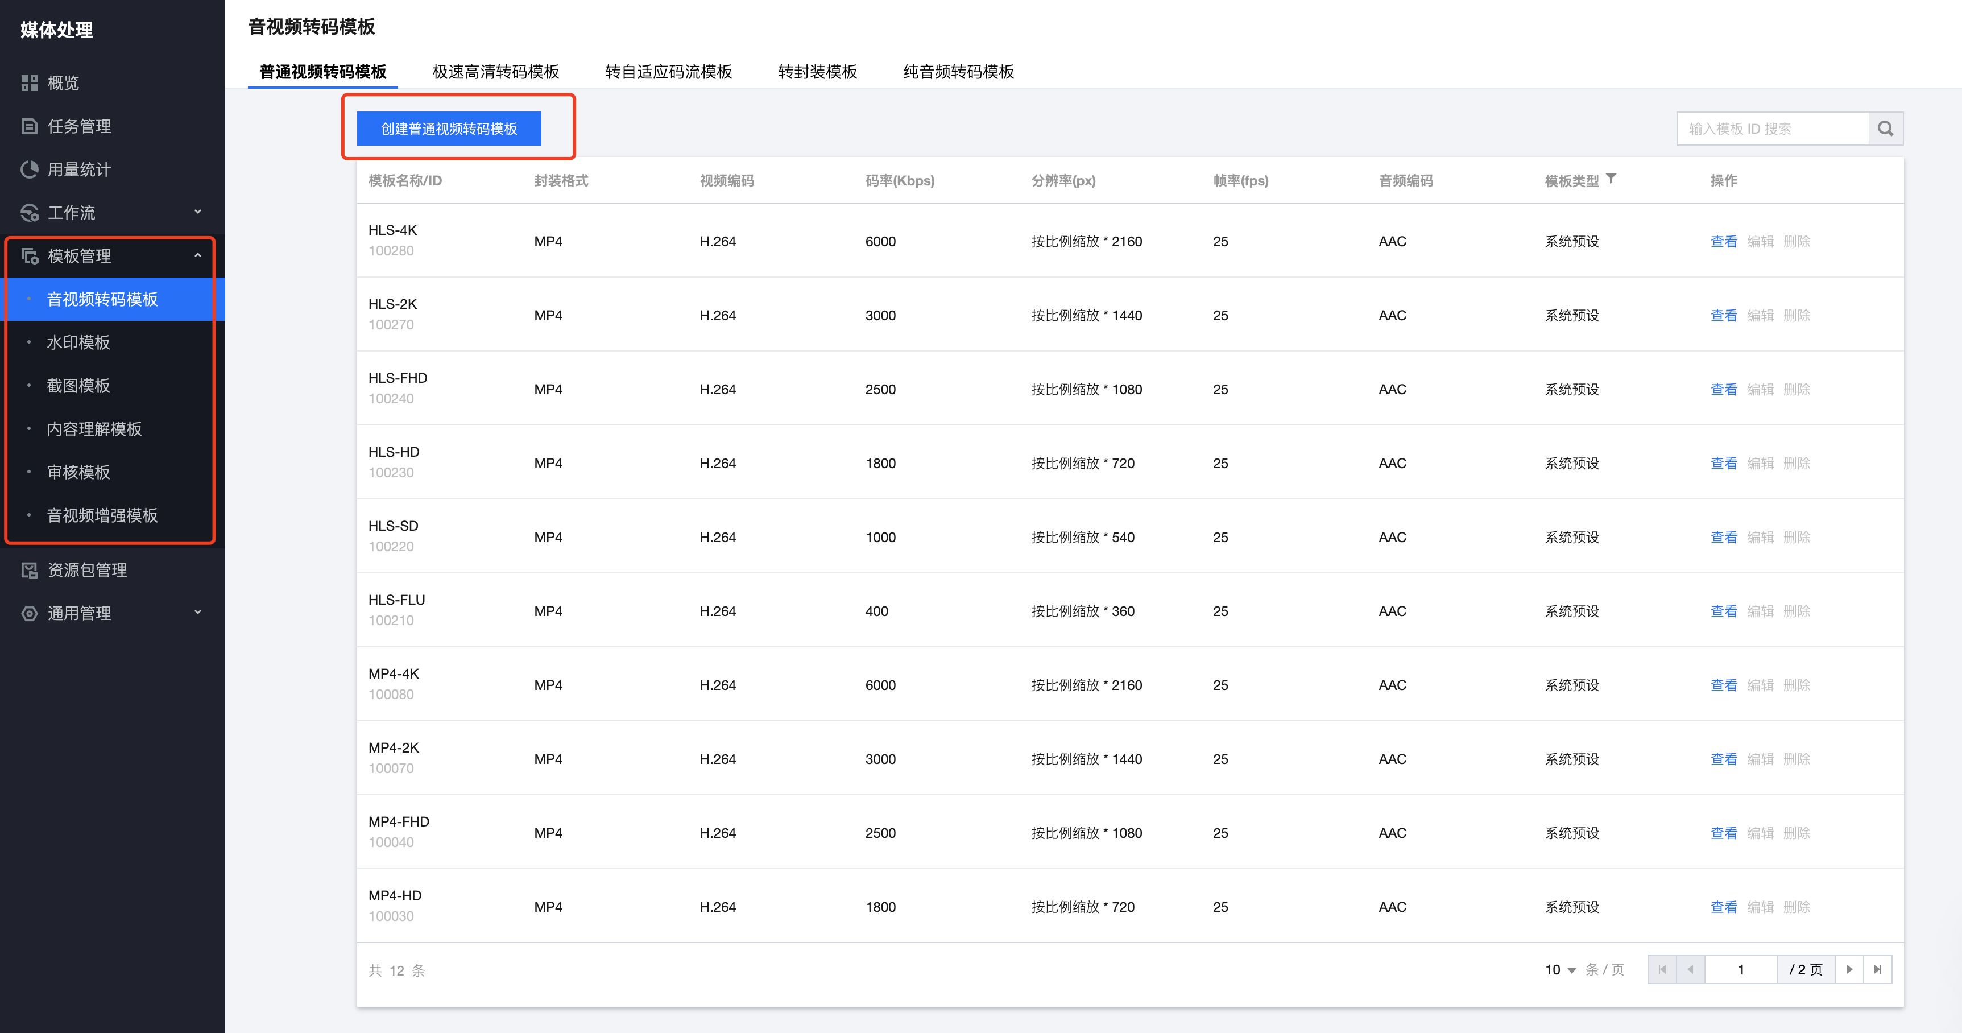Click 系统预设 in the MP4-FHD row
1962x1033 pixels.
point(1571,833)
